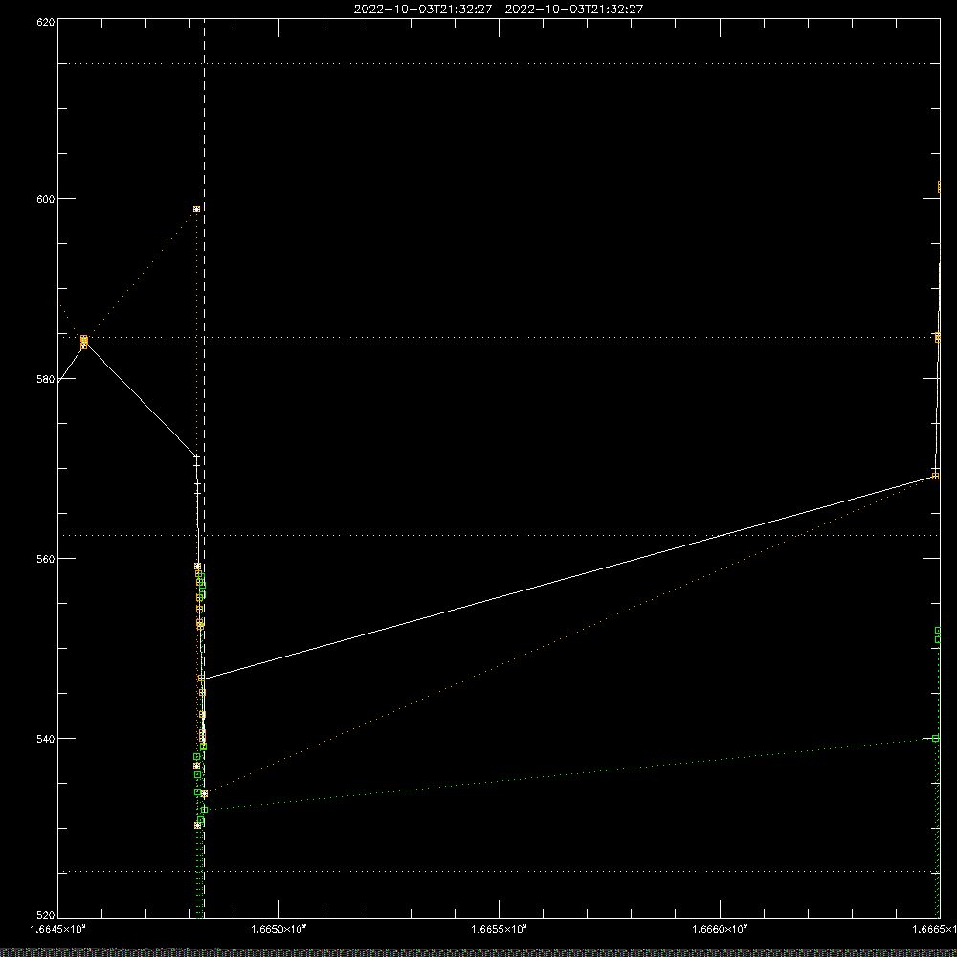Select the lowest orange marker near value 530
Screen dimensions: 957x957
coord(197,825)
